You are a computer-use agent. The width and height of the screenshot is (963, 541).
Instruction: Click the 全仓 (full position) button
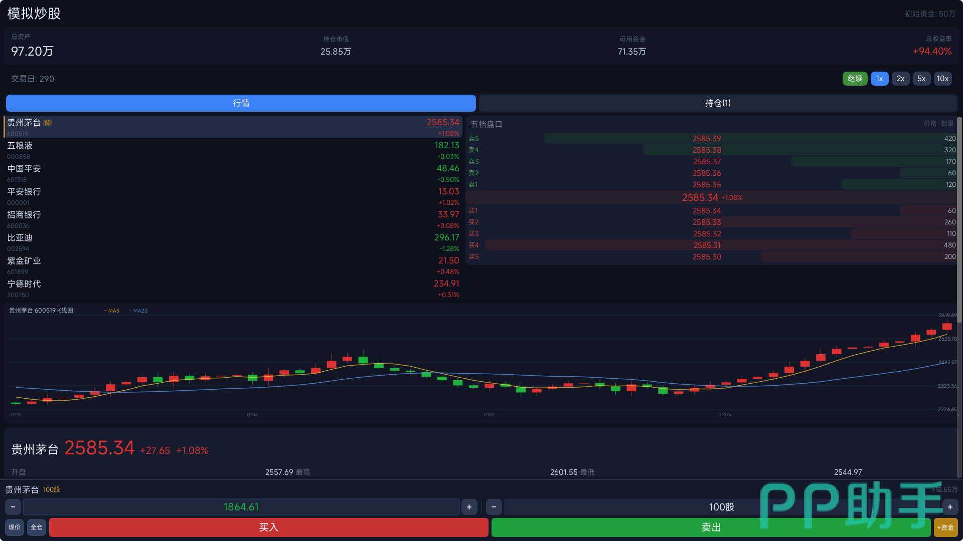[x=37, y=527]
